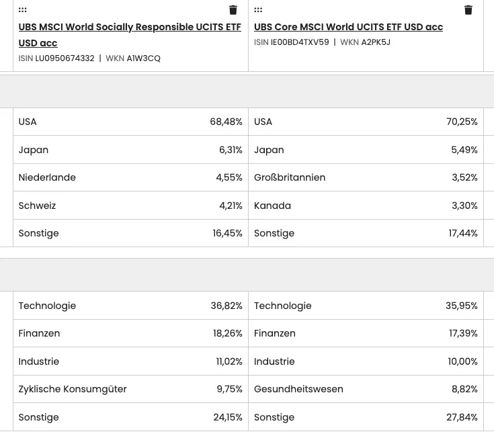Viewport: 494px width, 438px height.
Task: Open UBS MSCI World Socially Responsible UCITS ETF link
Action: tap(130, 35)
